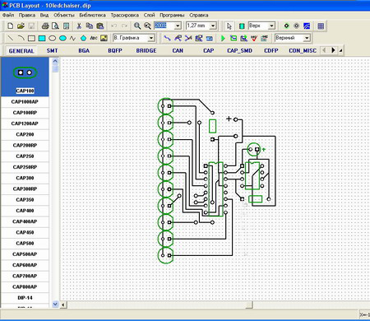The width and height of the screenshot is (370, 321).
Task: Create a new layout file
Action: click(x=10, y=26)
